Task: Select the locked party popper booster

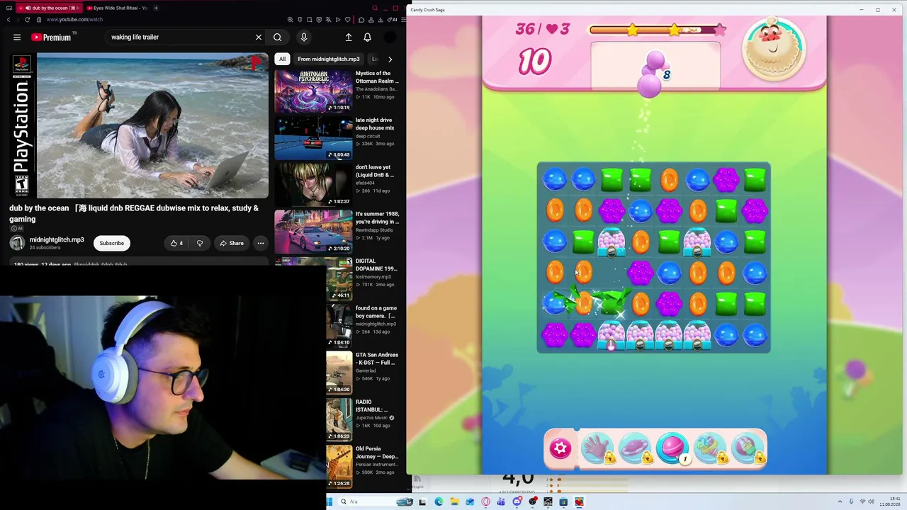Action: click(x=710, y=449)
